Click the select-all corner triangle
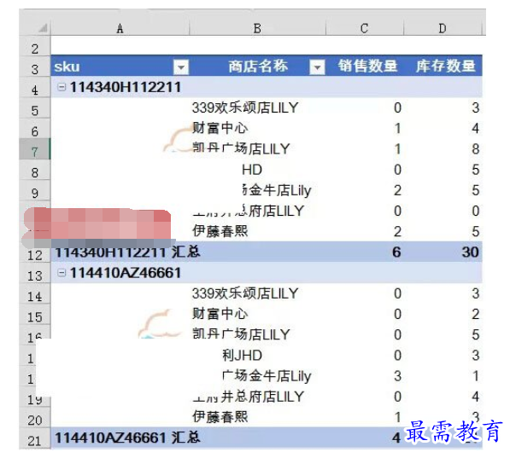Viewport: 510px width, 458px height. click(x=43, y=28)
